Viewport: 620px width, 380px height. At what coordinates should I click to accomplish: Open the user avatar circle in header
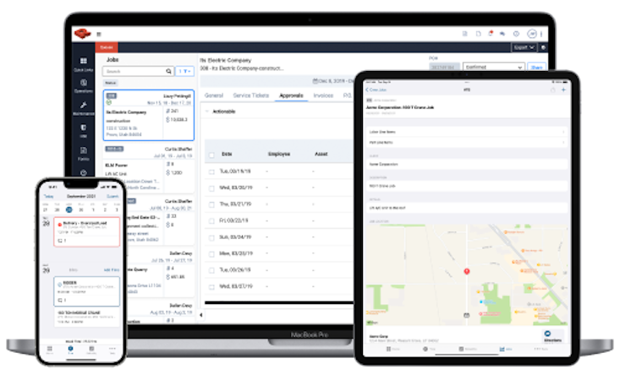532,34
